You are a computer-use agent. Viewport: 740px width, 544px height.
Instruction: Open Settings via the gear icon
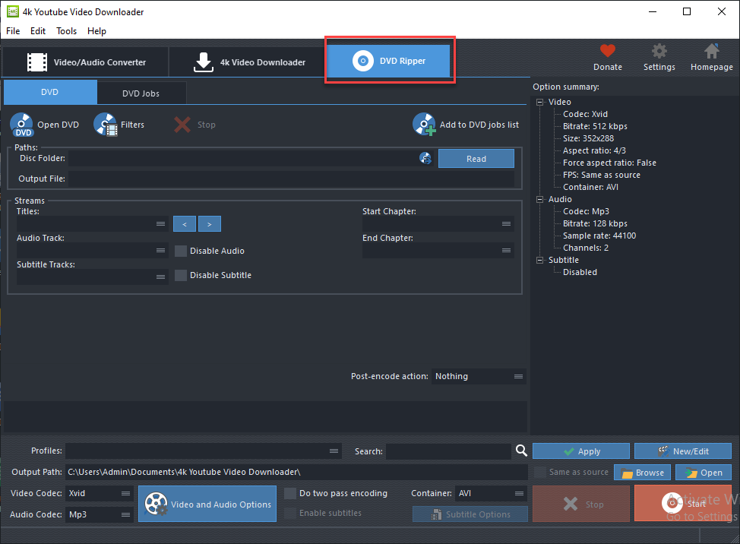click(x=659, y=52)
